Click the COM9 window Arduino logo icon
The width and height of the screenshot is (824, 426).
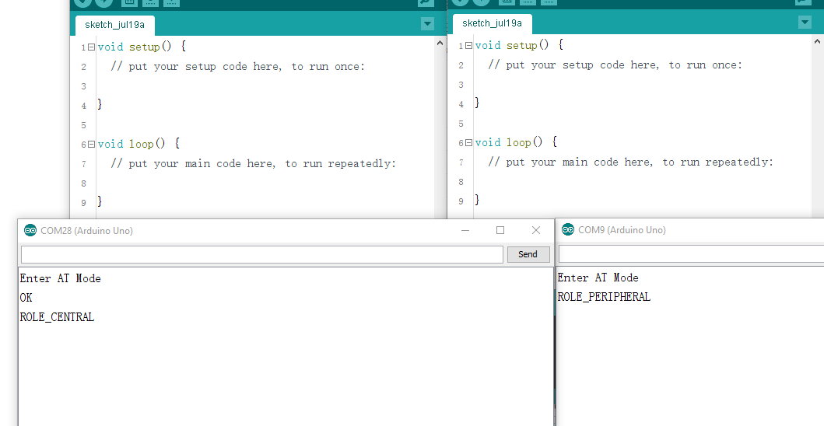tap(568, 229)
